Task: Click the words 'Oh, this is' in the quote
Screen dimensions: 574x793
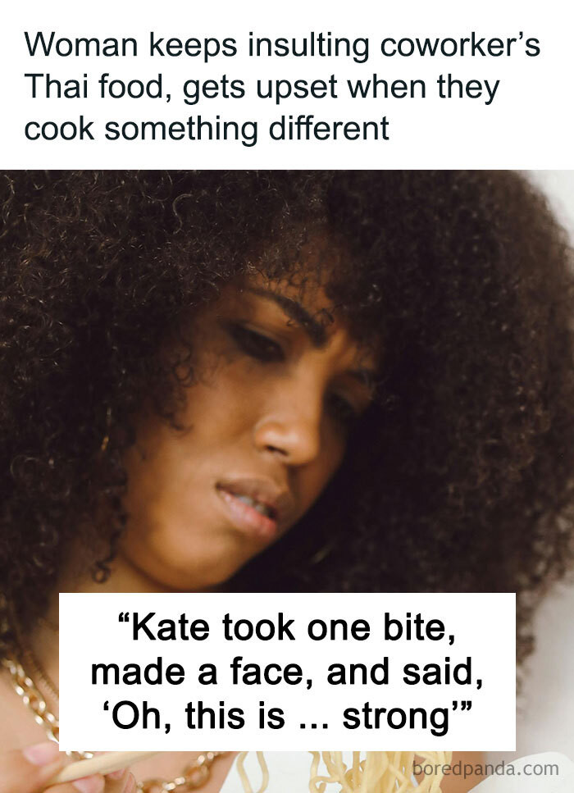Action: click(198, 717)
